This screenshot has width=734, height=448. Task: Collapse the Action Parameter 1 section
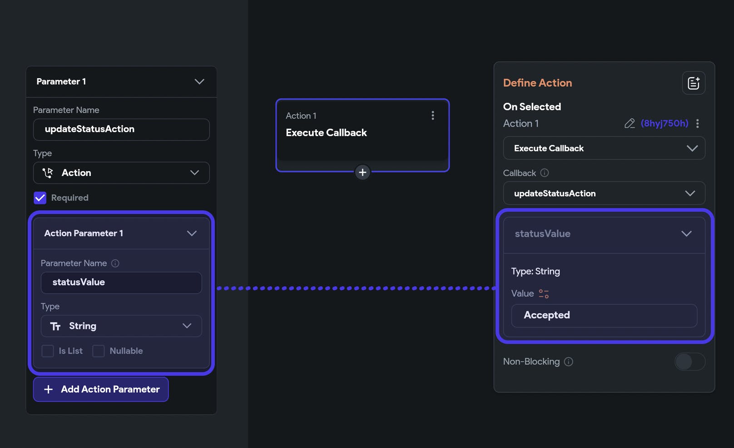click(x=192, y=233)
